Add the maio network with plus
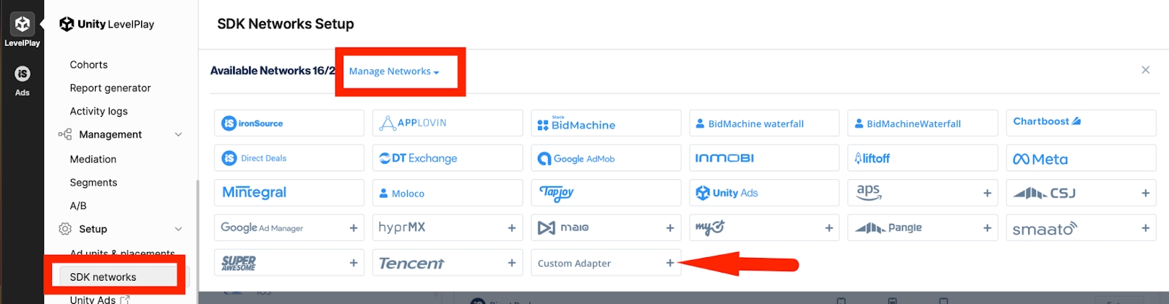This screenshot has height=304, width=1169. (x=670, y=228)
